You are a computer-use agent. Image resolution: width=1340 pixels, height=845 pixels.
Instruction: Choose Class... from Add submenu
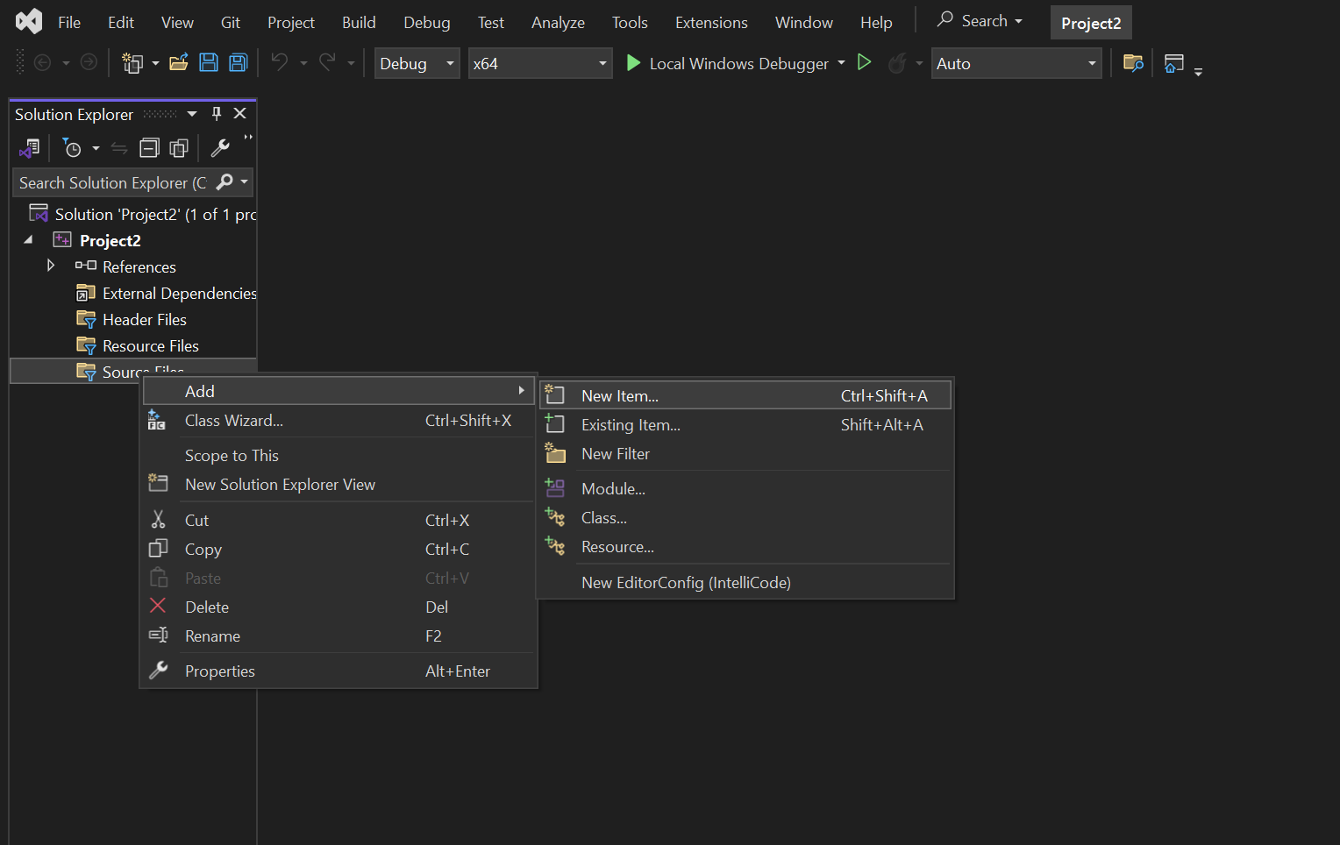(x=745, y=517)
